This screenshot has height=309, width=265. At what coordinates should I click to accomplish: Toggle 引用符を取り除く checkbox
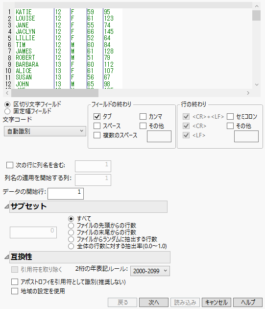(15, 269)
